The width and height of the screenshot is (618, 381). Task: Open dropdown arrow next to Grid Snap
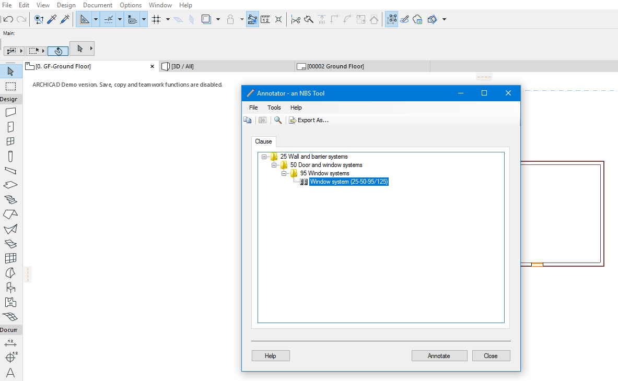point(168,19)
